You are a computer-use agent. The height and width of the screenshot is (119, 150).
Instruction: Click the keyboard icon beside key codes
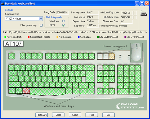[x=143, y=13]
